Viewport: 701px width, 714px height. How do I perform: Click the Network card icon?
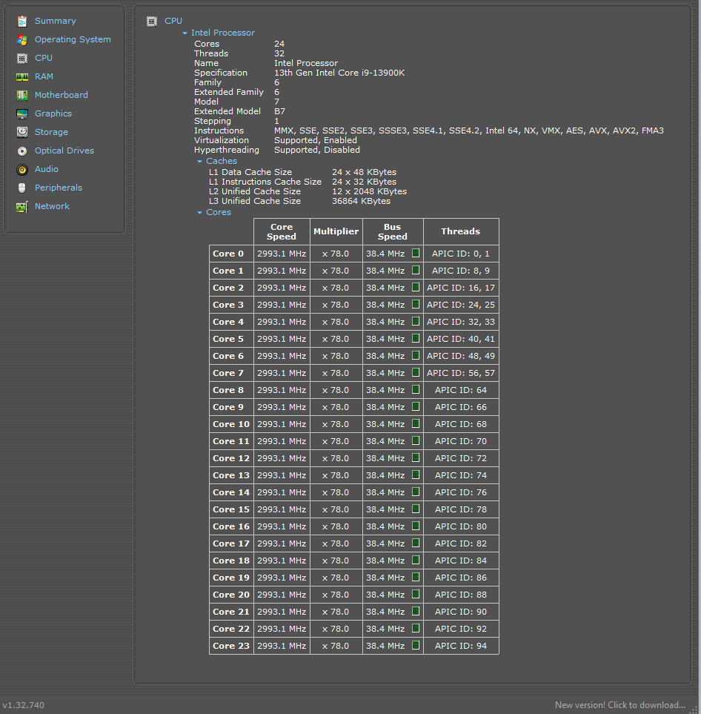click(21, 207)
